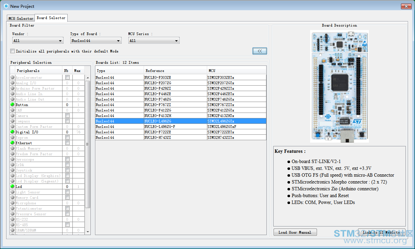Toggle the Camera checkbox
Viewport: 415px width, 249px height.
point(67,116)
